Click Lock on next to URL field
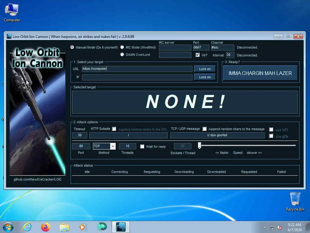The width and height of the screenshot is (310, 233). click(205, 69)
